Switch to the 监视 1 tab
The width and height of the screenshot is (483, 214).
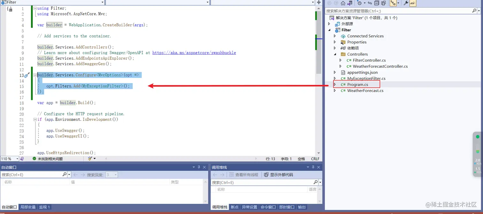click(44, 207)
